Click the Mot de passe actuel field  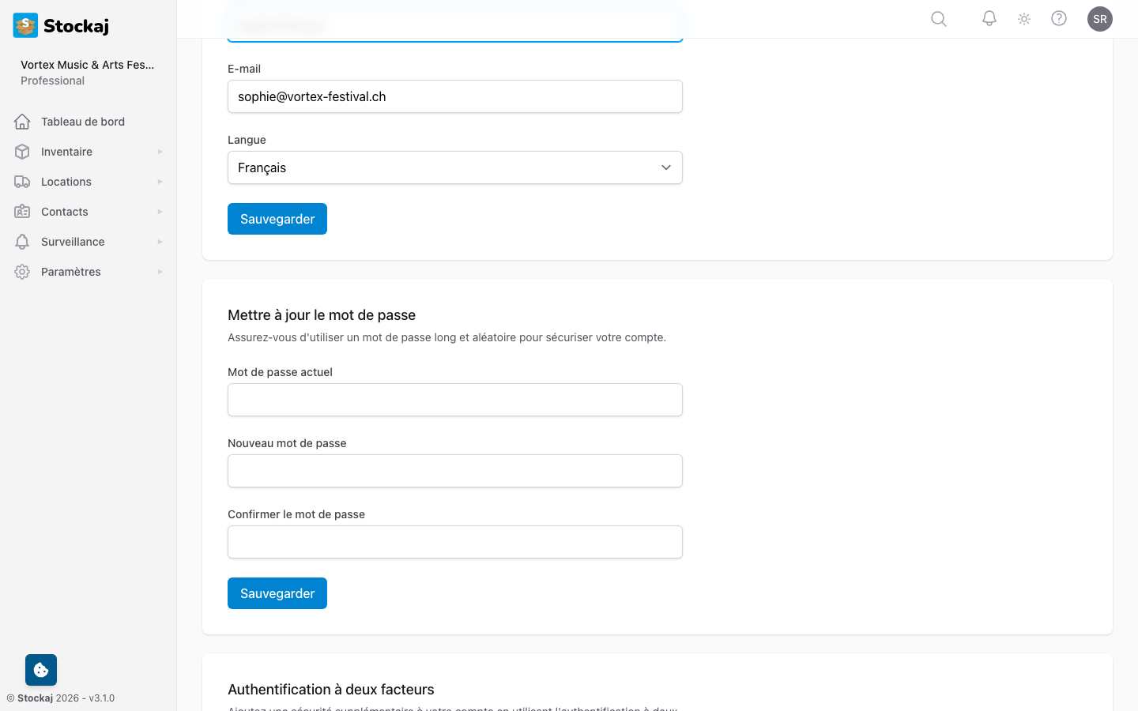(x=454, y=400)
